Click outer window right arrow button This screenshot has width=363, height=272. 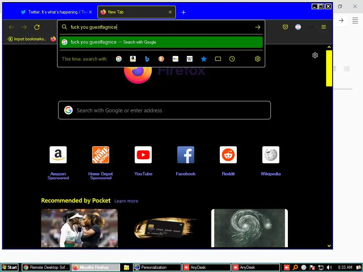click(341, 20)
